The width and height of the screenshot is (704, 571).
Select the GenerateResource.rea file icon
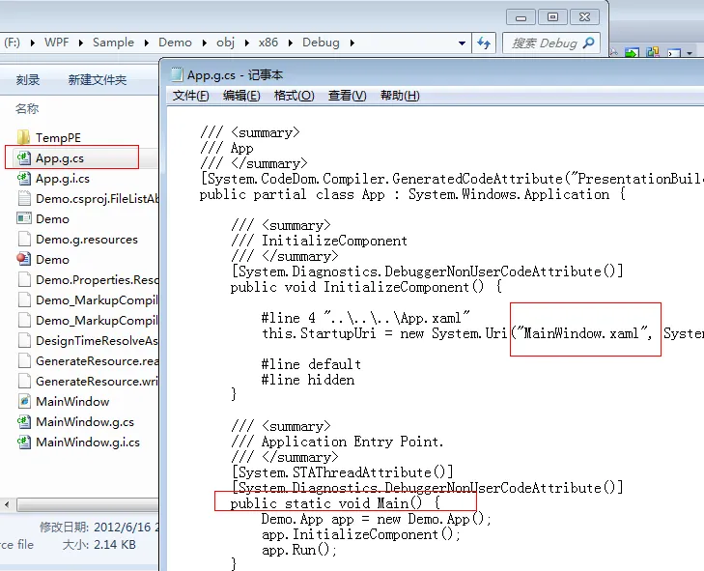[24, 360]
